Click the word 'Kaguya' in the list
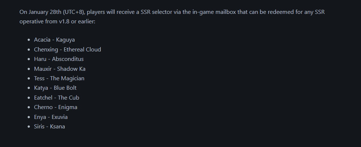The image size is (361, 147). click(66, 40)
